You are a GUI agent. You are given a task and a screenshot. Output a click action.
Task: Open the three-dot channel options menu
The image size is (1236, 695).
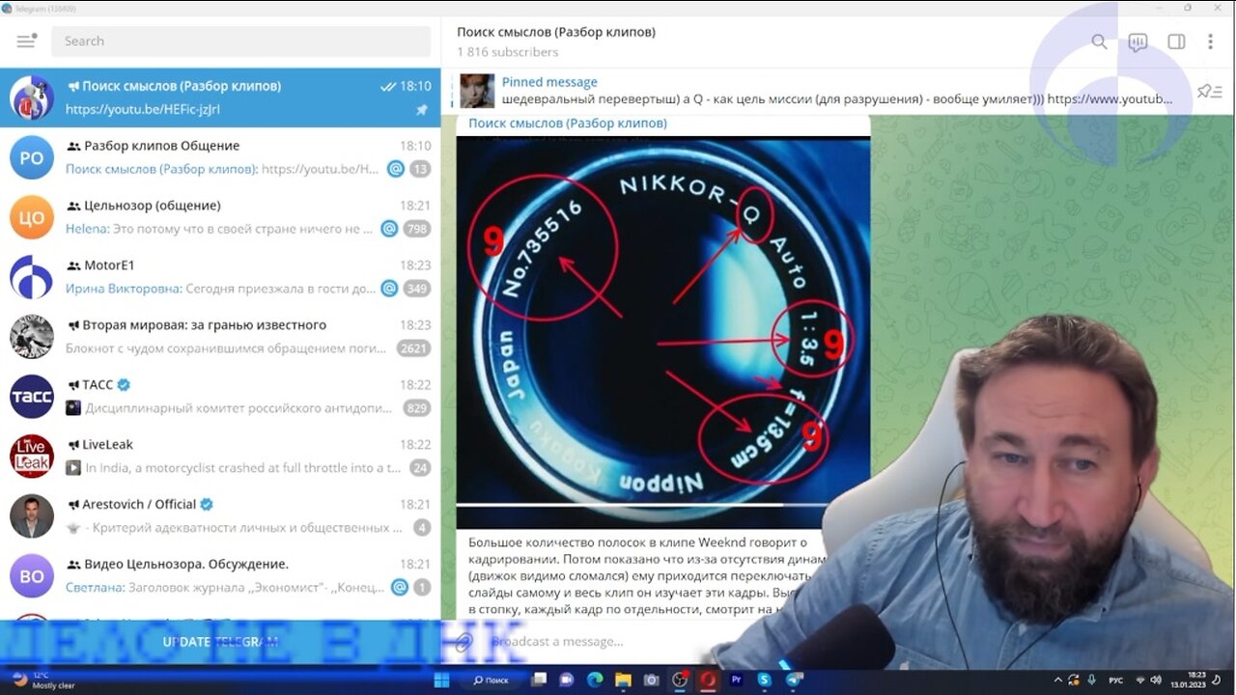tap(1210, 42)
